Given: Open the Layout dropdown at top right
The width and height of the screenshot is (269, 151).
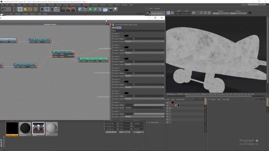Looking at the screenshot, I should coord(256,5).
